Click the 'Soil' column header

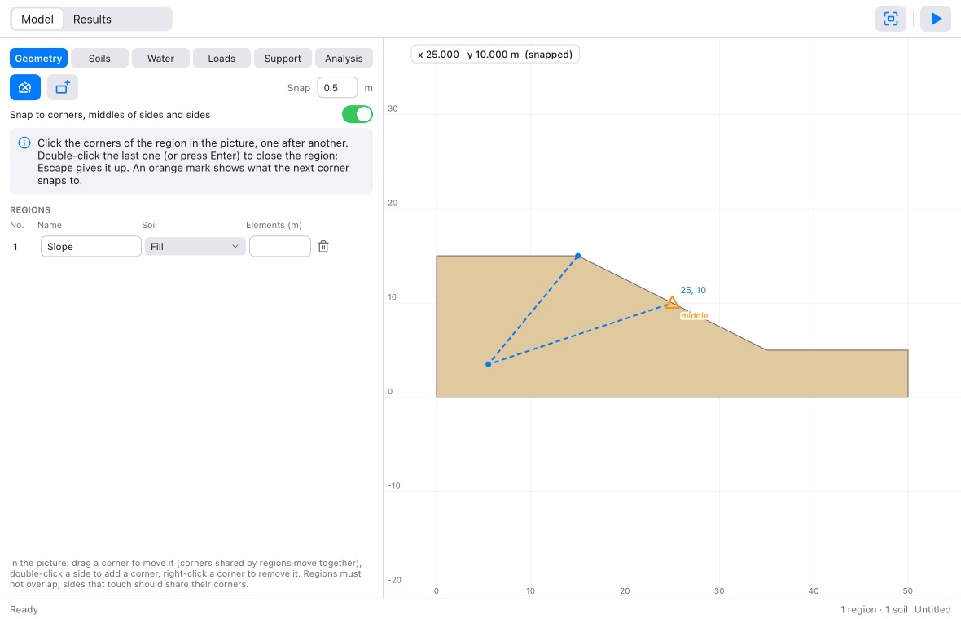(150, 225)
